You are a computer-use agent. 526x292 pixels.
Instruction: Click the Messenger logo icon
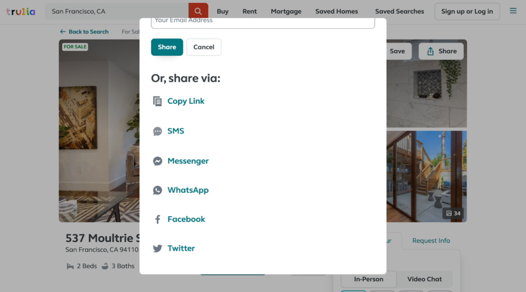[157, 161]
